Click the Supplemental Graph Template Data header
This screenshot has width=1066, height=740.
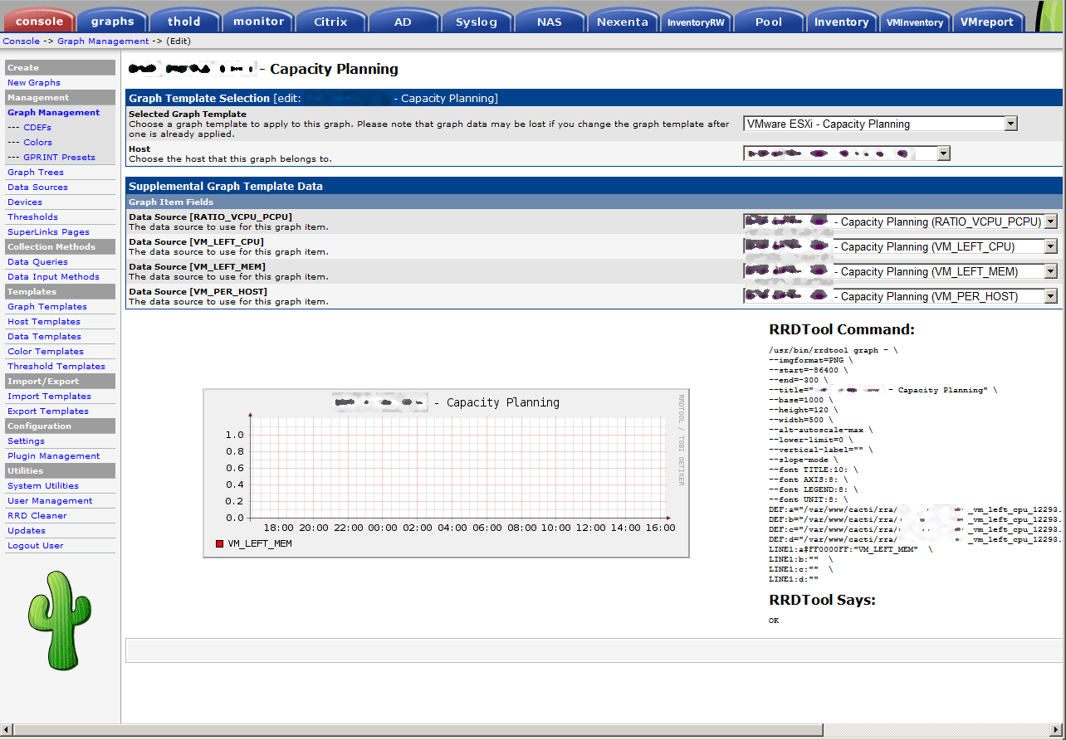coord(594,186)
